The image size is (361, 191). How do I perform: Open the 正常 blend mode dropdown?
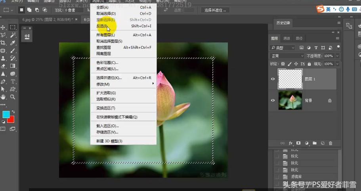pos(287,56)
